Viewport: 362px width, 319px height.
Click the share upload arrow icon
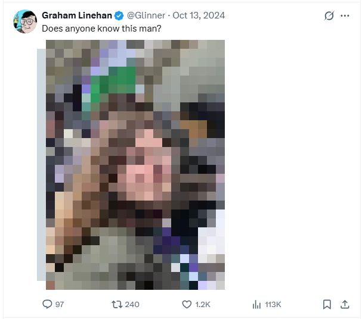(345, 304)
